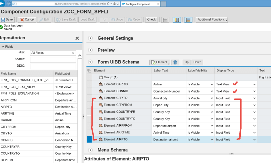Click the ARRTIME element icon
The image size is (271, 163).
[x=101, y=132]
